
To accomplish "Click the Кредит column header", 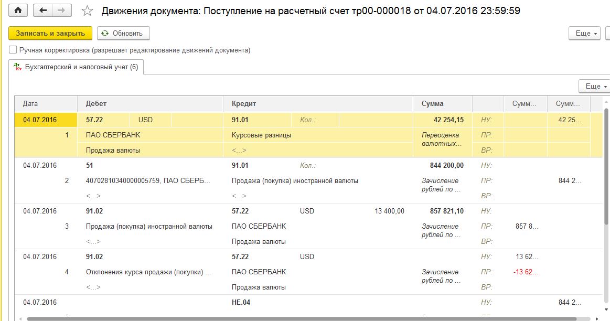I will [x=318, y=104].
